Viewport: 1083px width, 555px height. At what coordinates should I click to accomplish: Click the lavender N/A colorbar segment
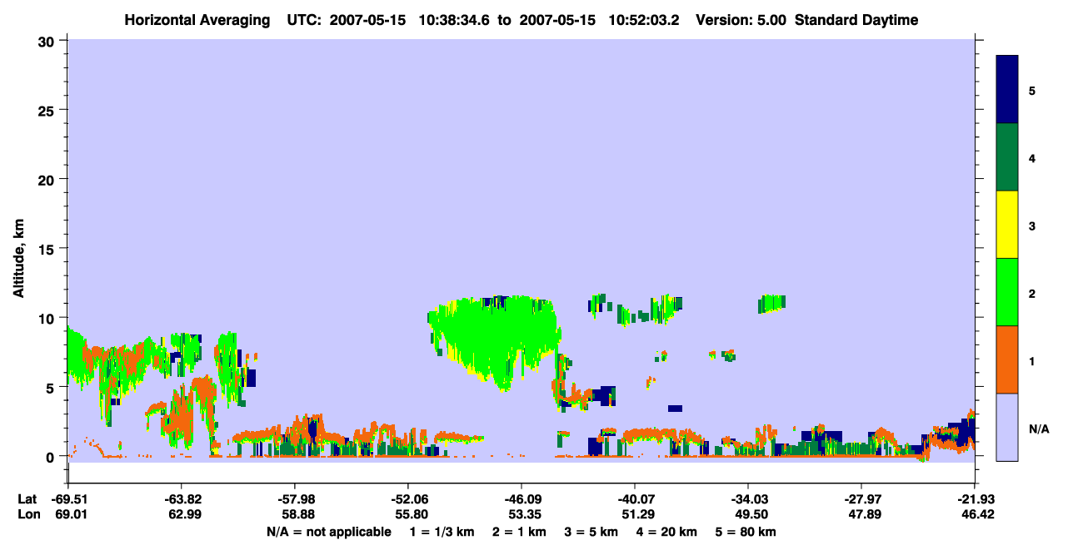tap(1007, 427)
